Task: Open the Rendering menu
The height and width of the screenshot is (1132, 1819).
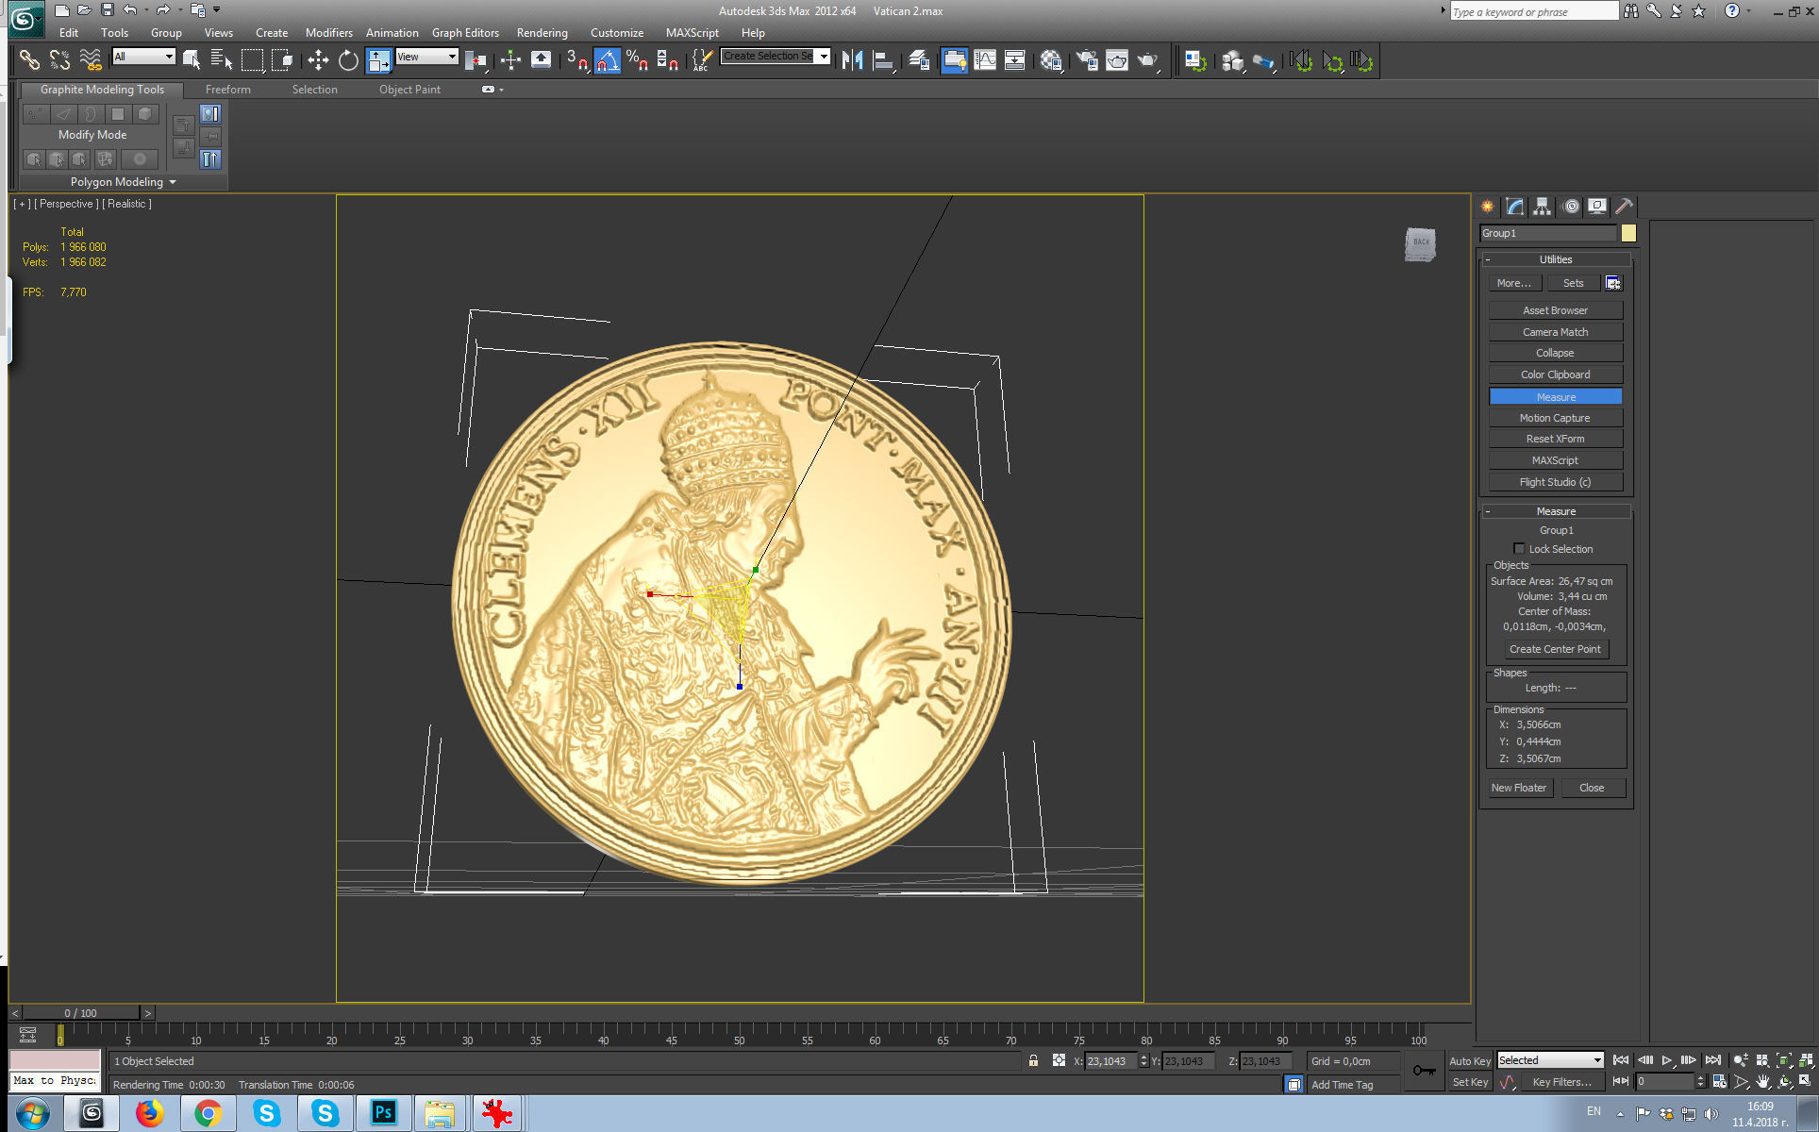Action: click(542, 33)
